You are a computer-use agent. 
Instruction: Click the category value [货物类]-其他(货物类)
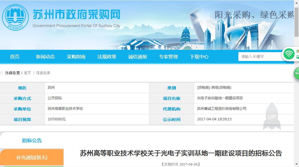214,88
